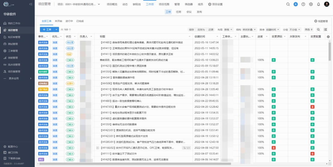Select the 进行中 work order tab
This screenshot has width=333, height=167.
69,21
